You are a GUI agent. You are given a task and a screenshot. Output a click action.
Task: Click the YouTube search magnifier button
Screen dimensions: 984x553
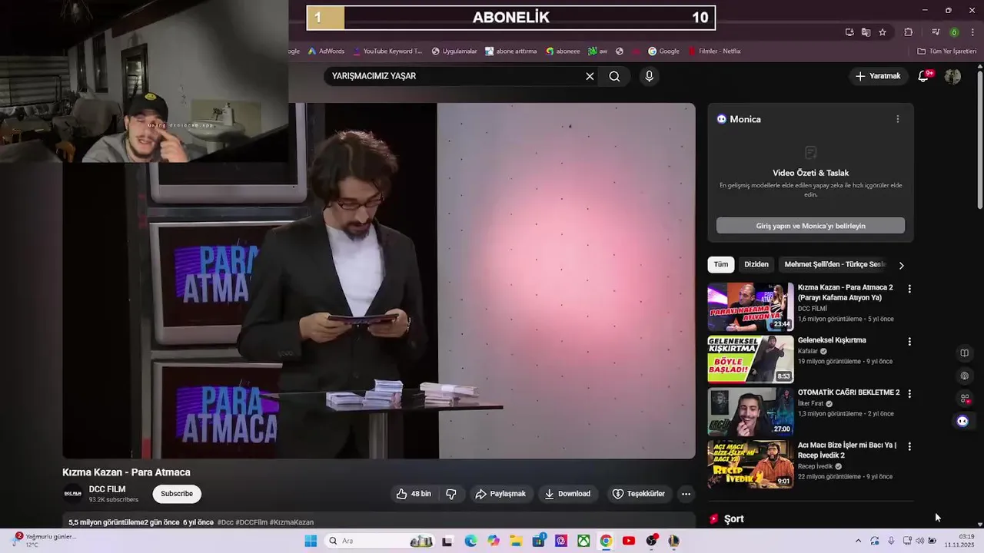(614, 76)
